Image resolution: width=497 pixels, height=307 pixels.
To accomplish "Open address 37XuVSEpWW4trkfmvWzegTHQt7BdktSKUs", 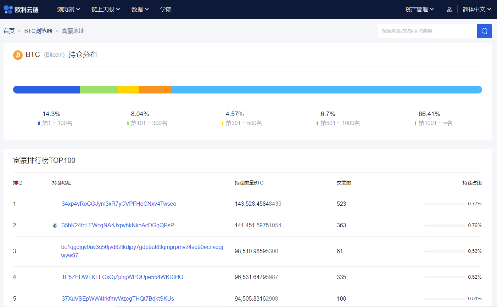I will (118, 299).
